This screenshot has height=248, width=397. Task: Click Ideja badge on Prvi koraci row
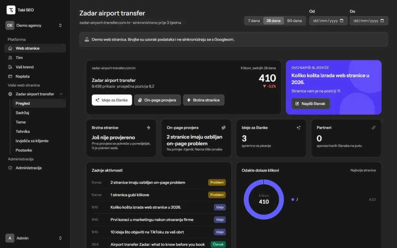(220, 219)
